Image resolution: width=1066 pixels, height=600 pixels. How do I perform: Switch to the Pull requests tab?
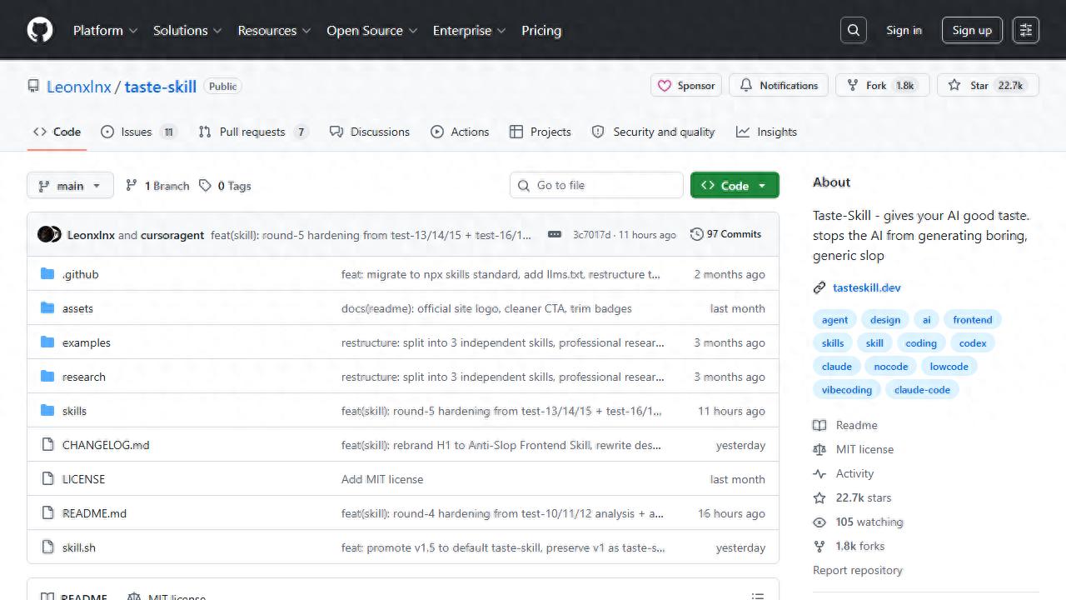tap(253, 132)
